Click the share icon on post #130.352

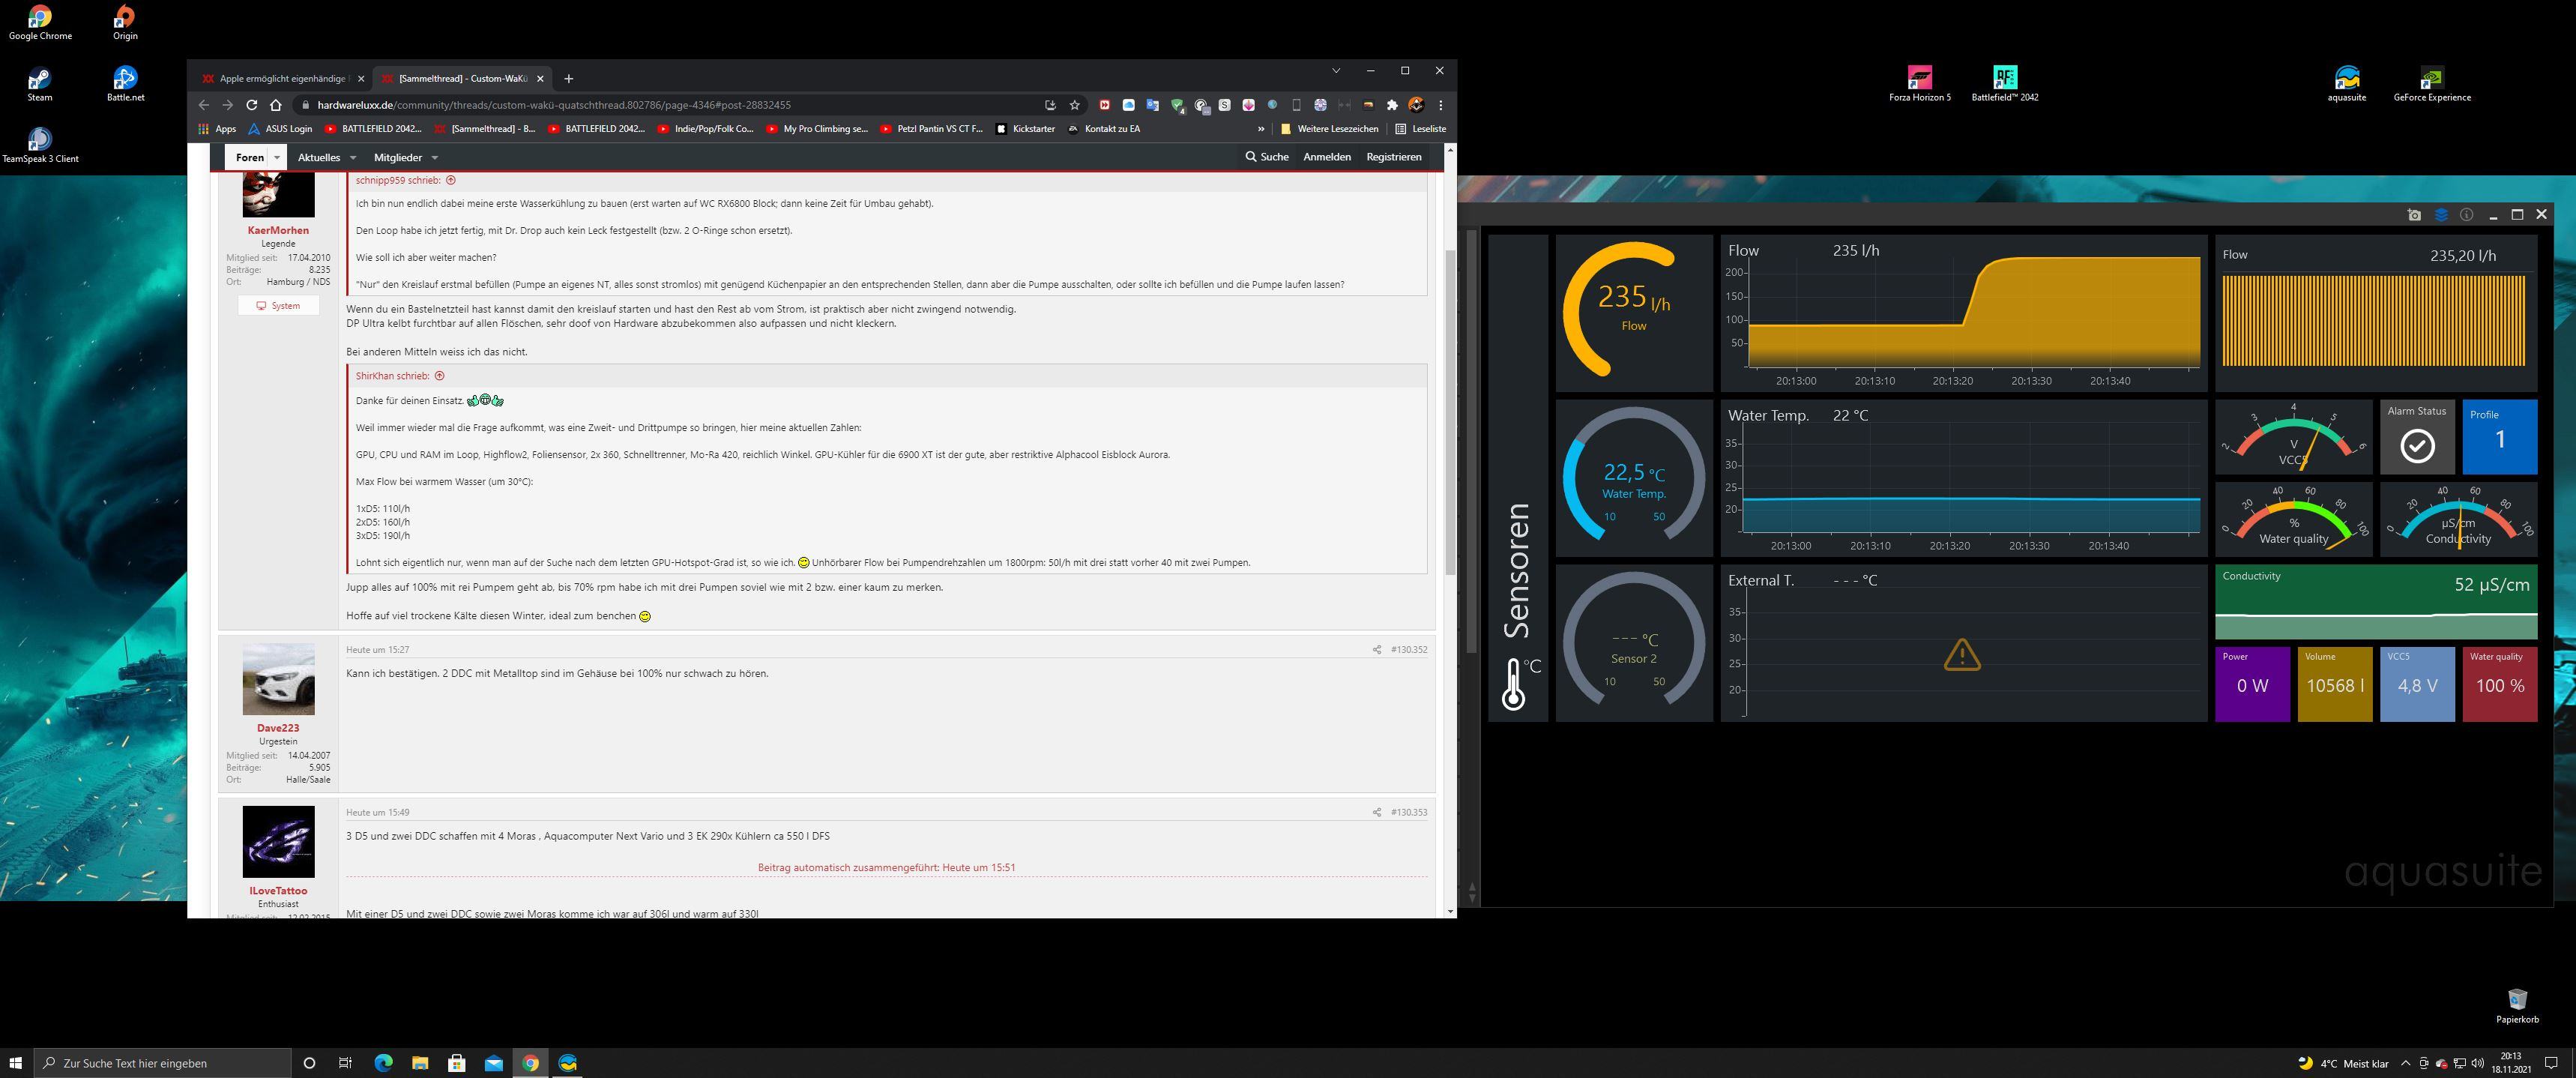[x=1376, y=650]
